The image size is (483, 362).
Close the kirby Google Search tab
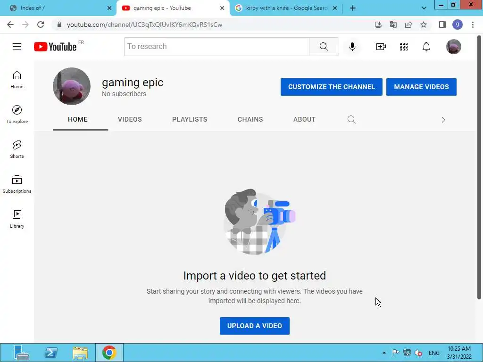[335, 8]
